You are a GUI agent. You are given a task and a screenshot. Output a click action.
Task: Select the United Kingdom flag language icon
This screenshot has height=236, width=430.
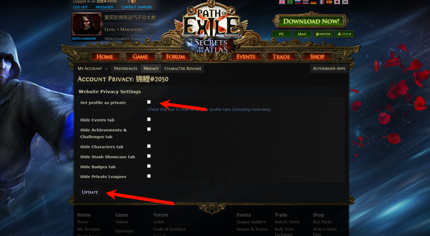click(x=282, y=2)
